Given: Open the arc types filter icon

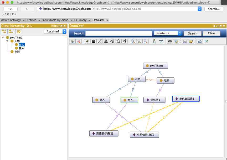Looking at the screenshot, I should (x=161, y=42).
